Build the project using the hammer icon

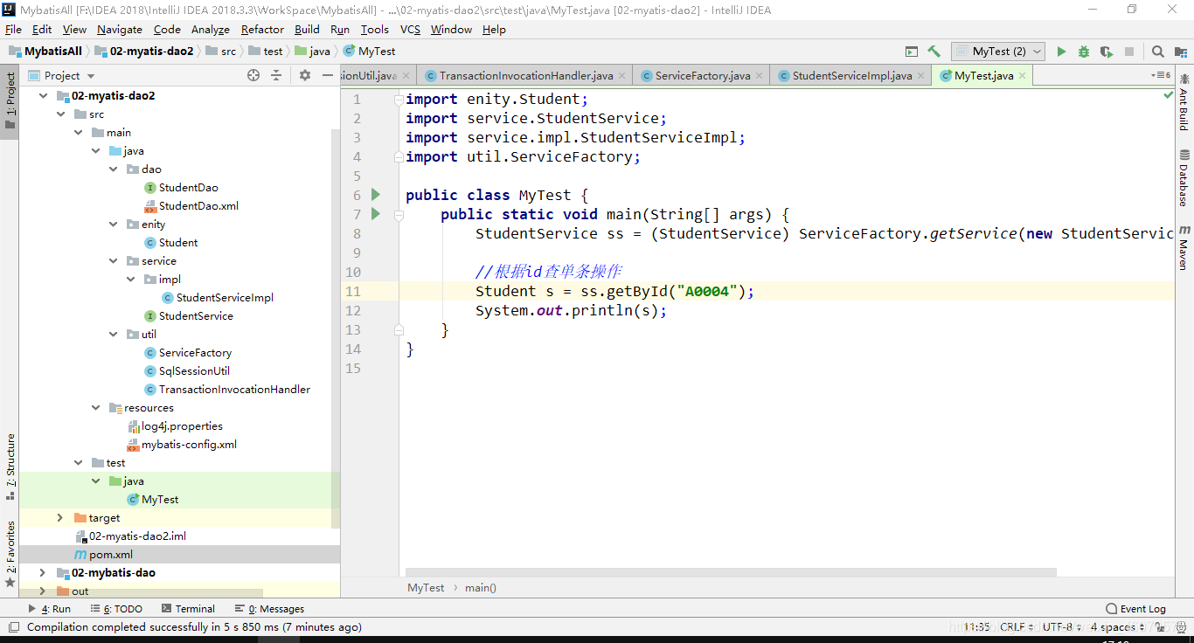point(934,51)
